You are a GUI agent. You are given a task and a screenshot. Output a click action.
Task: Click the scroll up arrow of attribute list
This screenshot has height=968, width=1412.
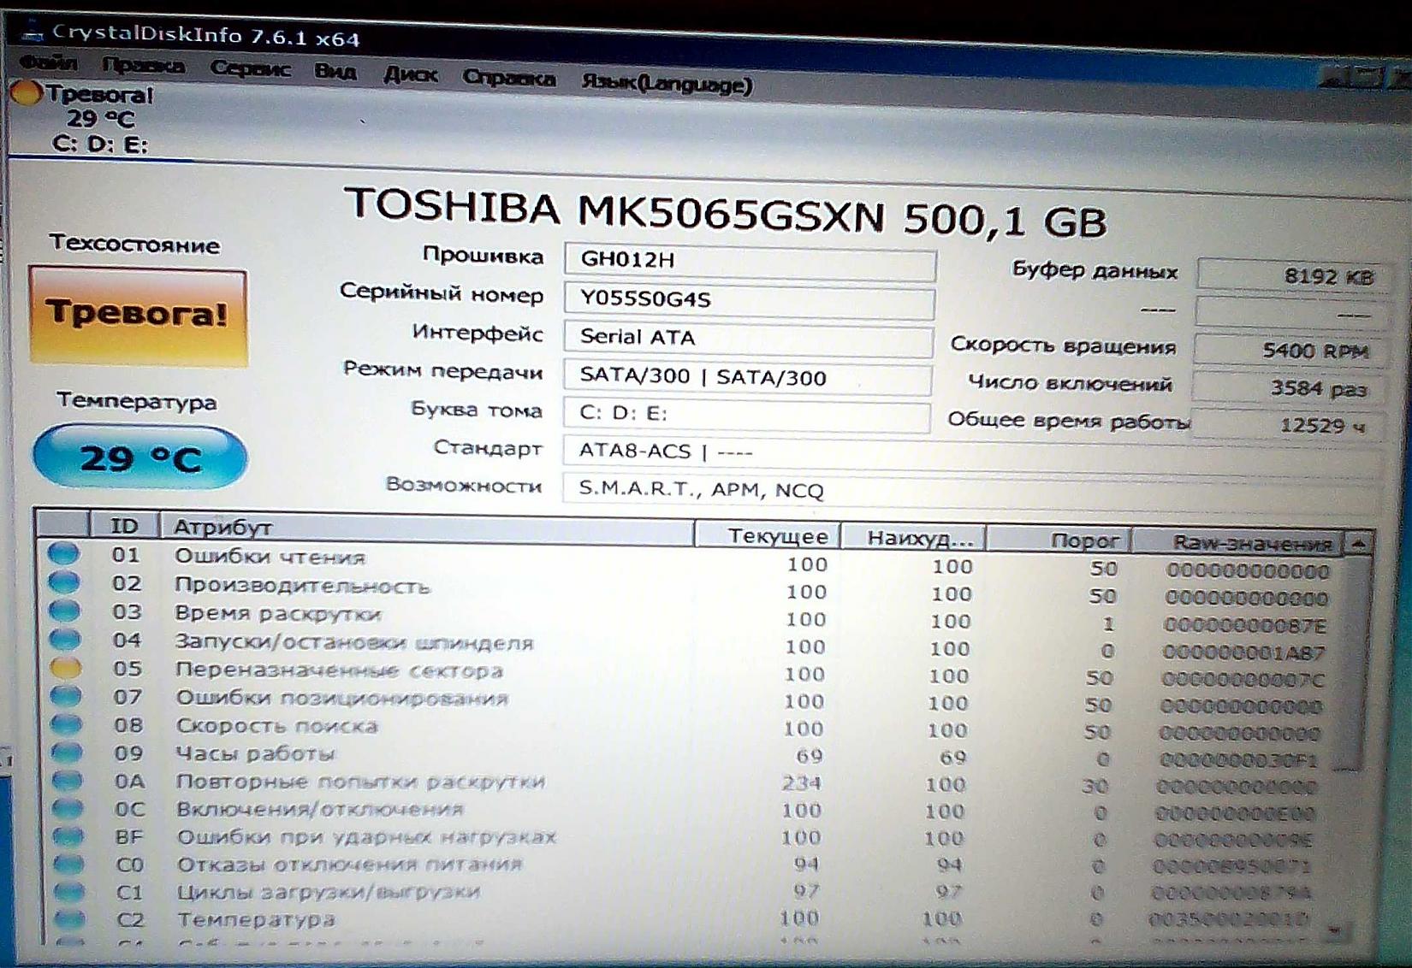click(x=1358, y=543)
